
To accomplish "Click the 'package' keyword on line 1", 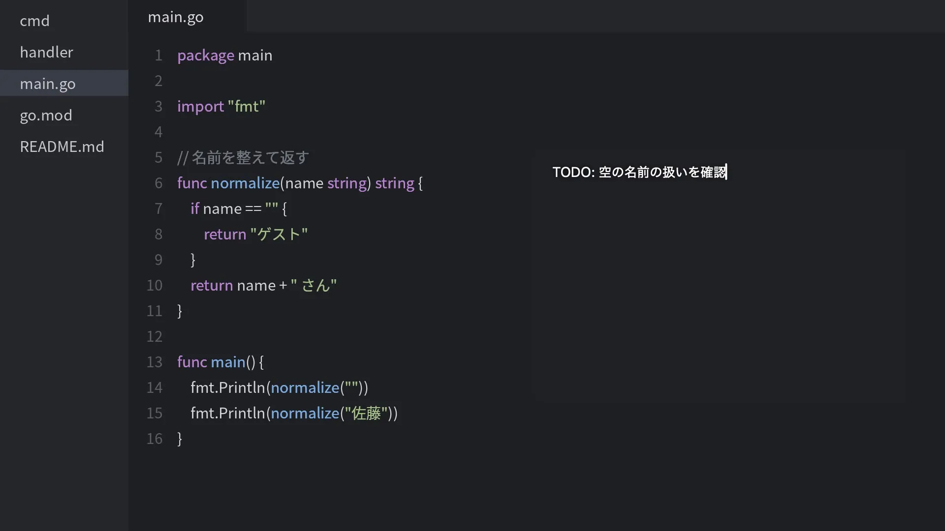I will pyautogui.click(x=206, y=55).
